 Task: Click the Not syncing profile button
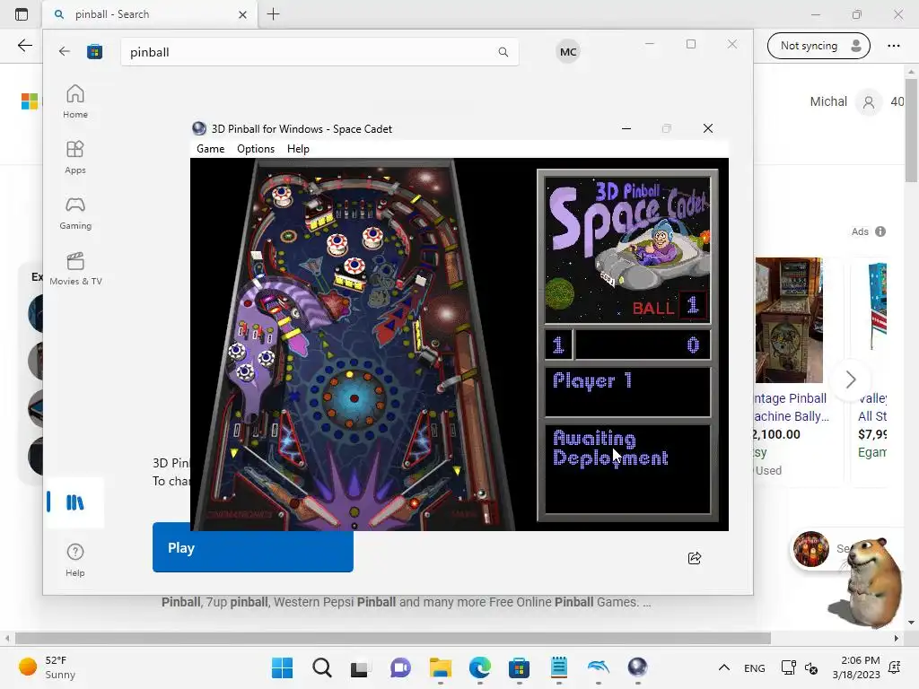tap(818, 46)
